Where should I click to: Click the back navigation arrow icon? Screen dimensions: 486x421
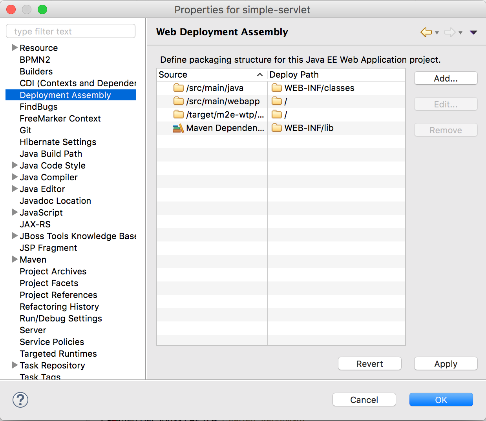click(426, 32)
